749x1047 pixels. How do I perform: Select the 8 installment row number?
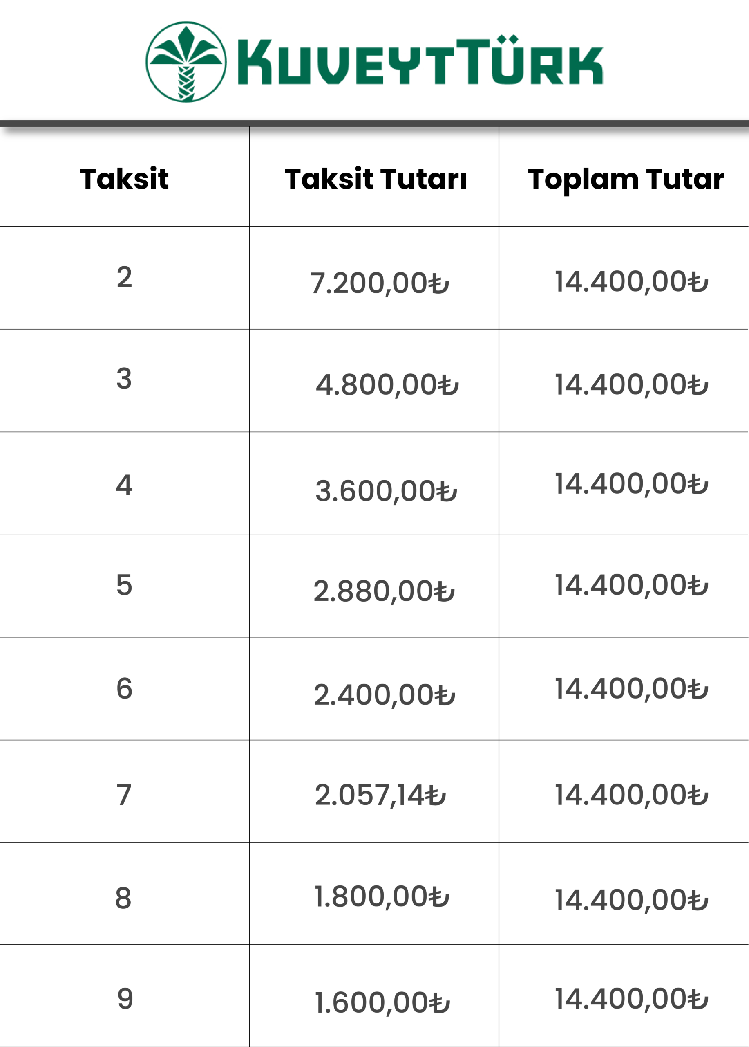point(123,899)
